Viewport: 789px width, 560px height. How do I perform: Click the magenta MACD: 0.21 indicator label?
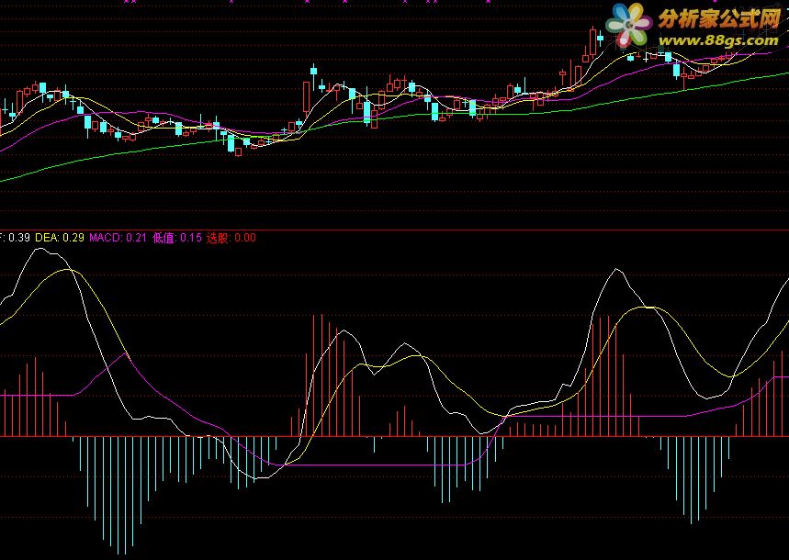pos(118,238)
